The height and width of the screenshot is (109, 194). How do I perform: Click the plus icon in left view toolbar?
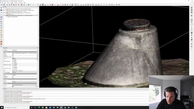(1, 24)
